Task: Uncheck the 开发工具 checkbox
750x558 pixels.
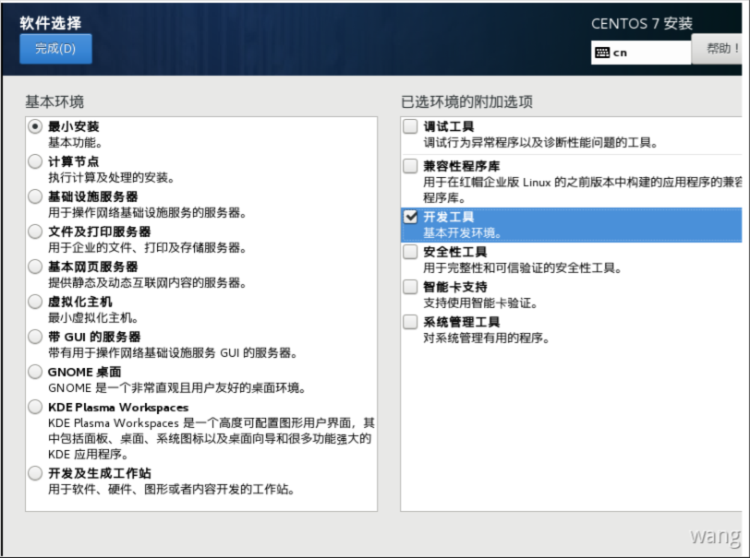Action: (411, 217)
